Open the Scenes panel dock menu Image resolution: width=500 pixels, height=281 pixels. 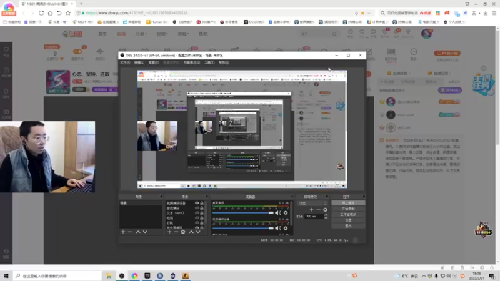coord(161,197)
